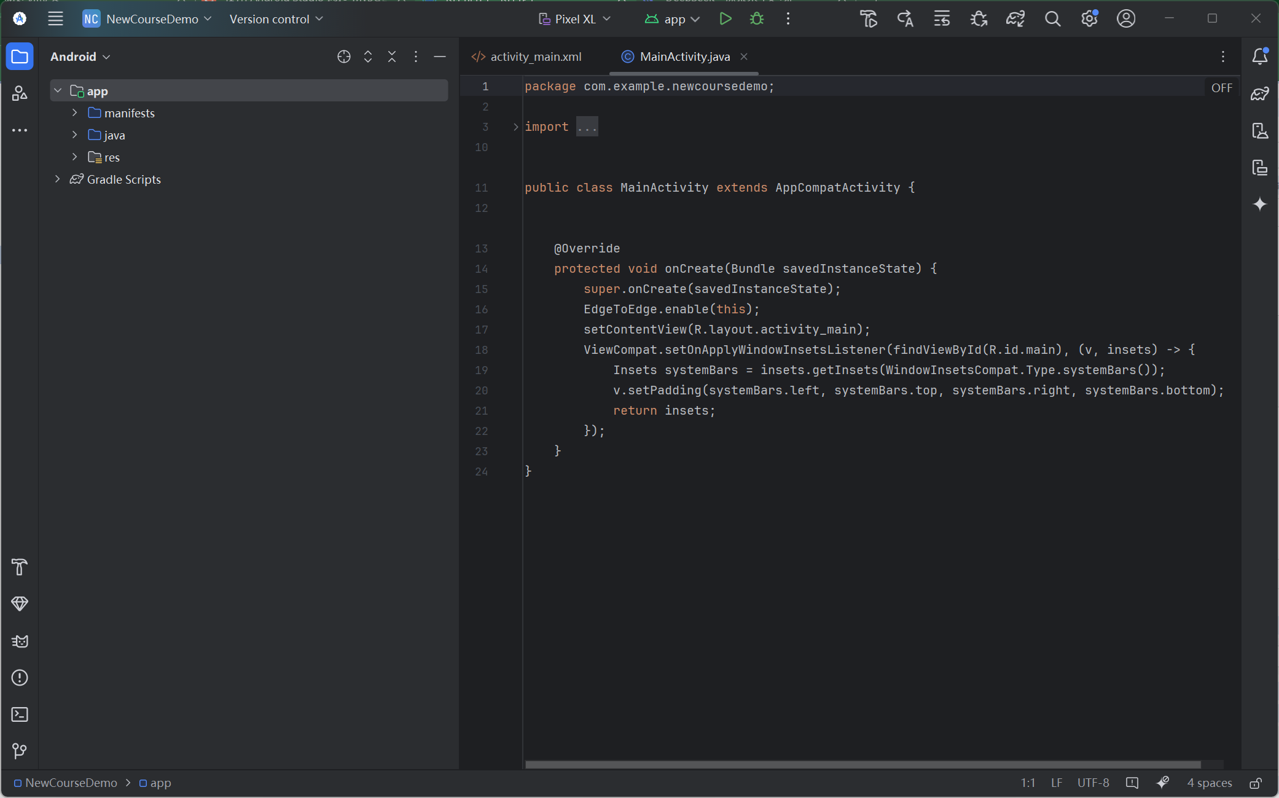Image resolution: width=1279 pixels, height=798 pixels.
Task: Open the Pixel XL device dropdown
Action: [x=574, y=19]
